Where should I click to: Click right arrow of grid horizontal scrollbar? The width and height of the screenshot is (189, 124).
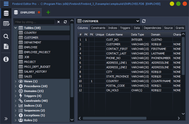178,118
